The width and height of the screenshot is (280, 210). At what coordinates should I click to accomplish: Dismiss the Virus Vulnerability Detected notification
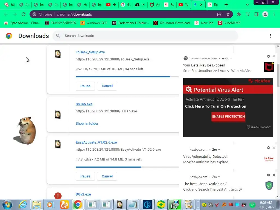(x=274, y=148)
